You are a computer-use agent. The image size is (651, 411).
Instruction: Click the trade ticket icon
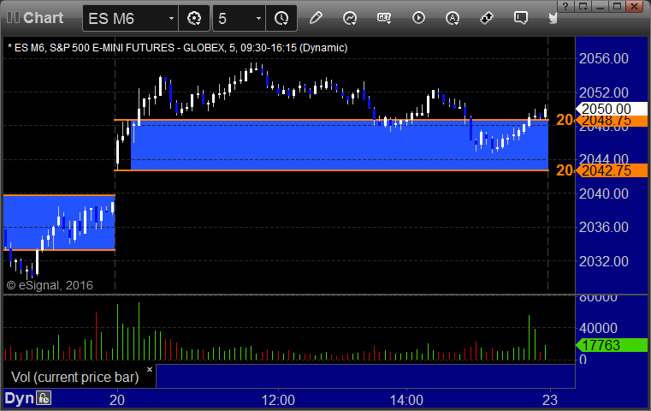click(487, 18)
